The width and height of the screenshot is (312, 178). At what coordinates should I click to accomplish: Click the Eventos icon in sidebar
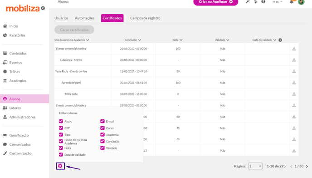pos(5,62)
